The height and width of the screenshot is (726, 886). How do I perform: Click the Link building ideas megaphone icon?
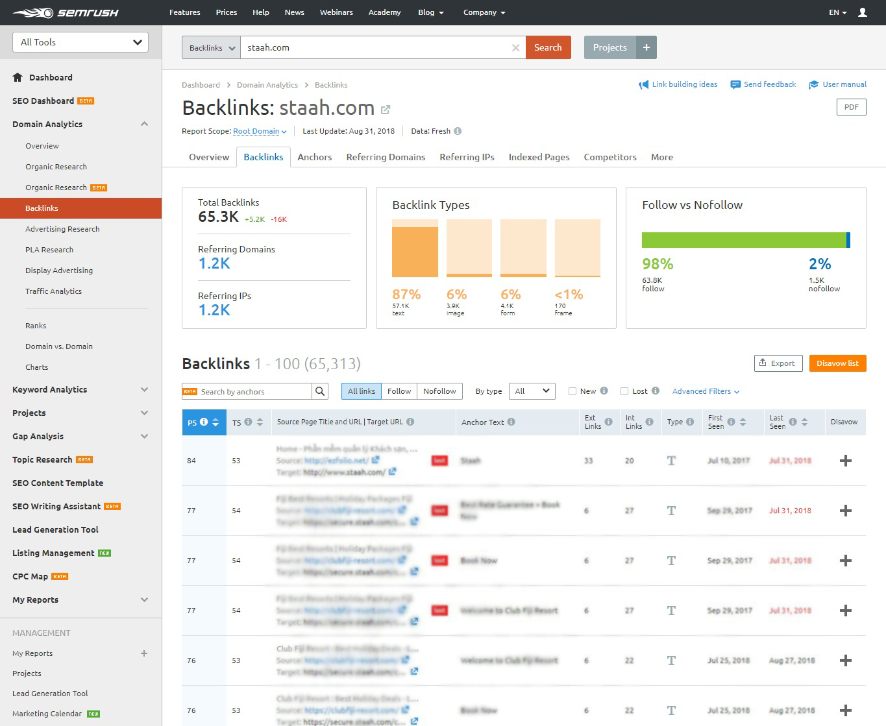click(644, 85)
